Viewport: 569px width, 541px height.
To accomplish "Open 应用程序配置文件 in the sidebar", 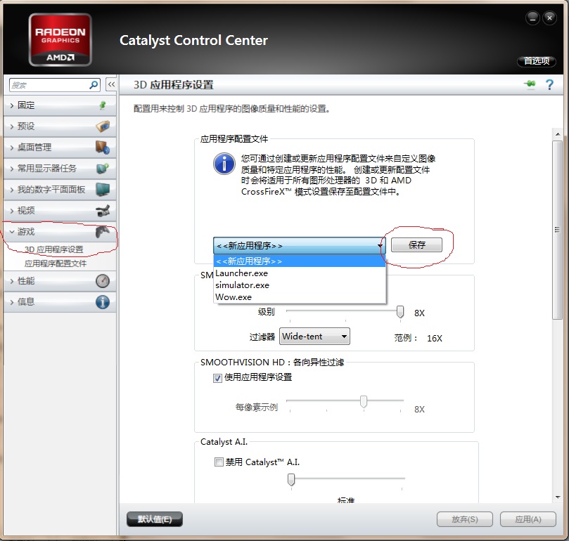I will [56, 263].
